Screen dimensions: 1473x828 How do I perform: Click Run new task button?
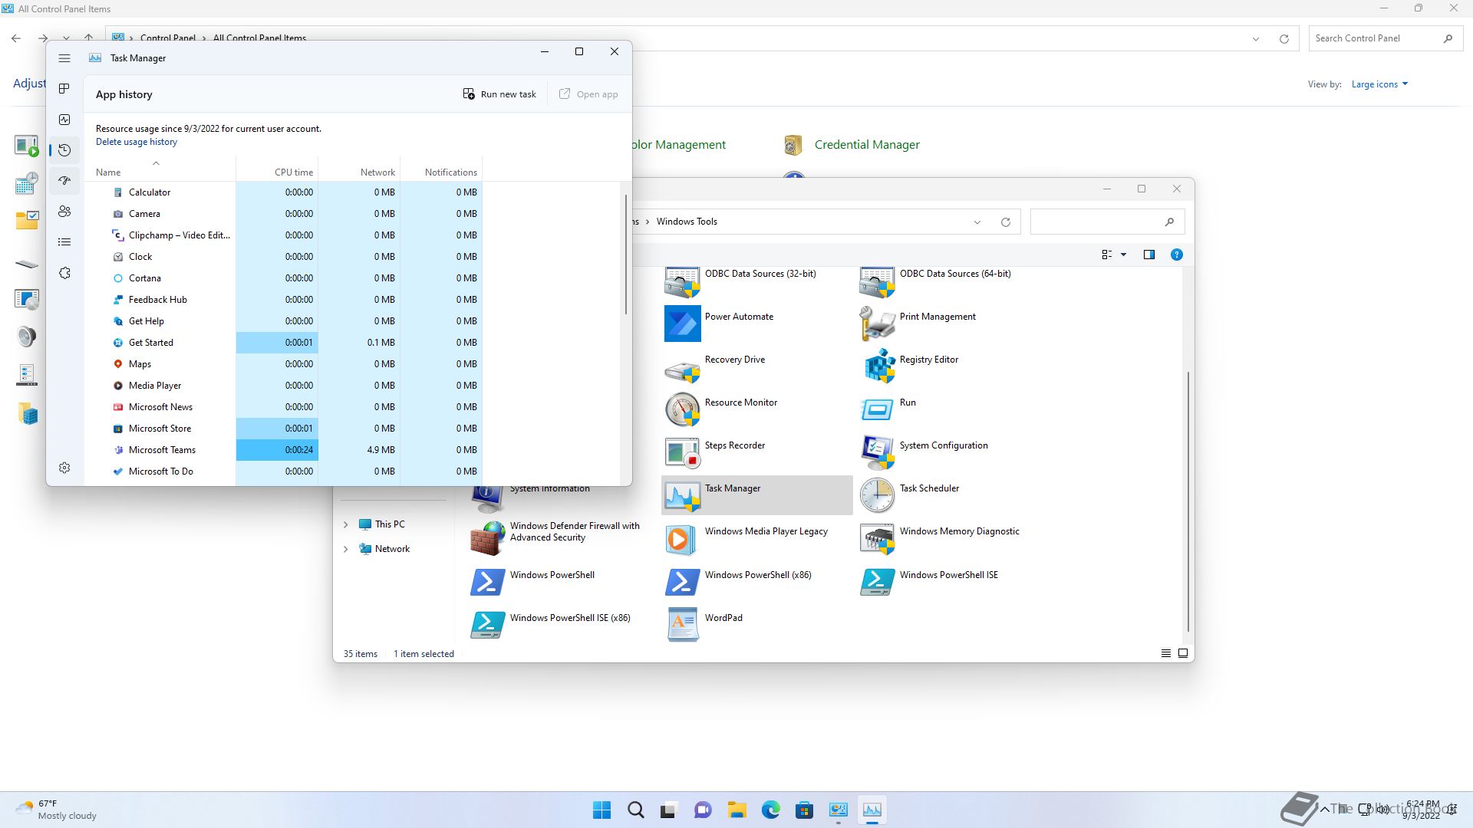click(499, 94)
